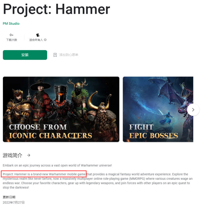
Task: Click the Embark on an epic journey line
Action: coord(57,165)
